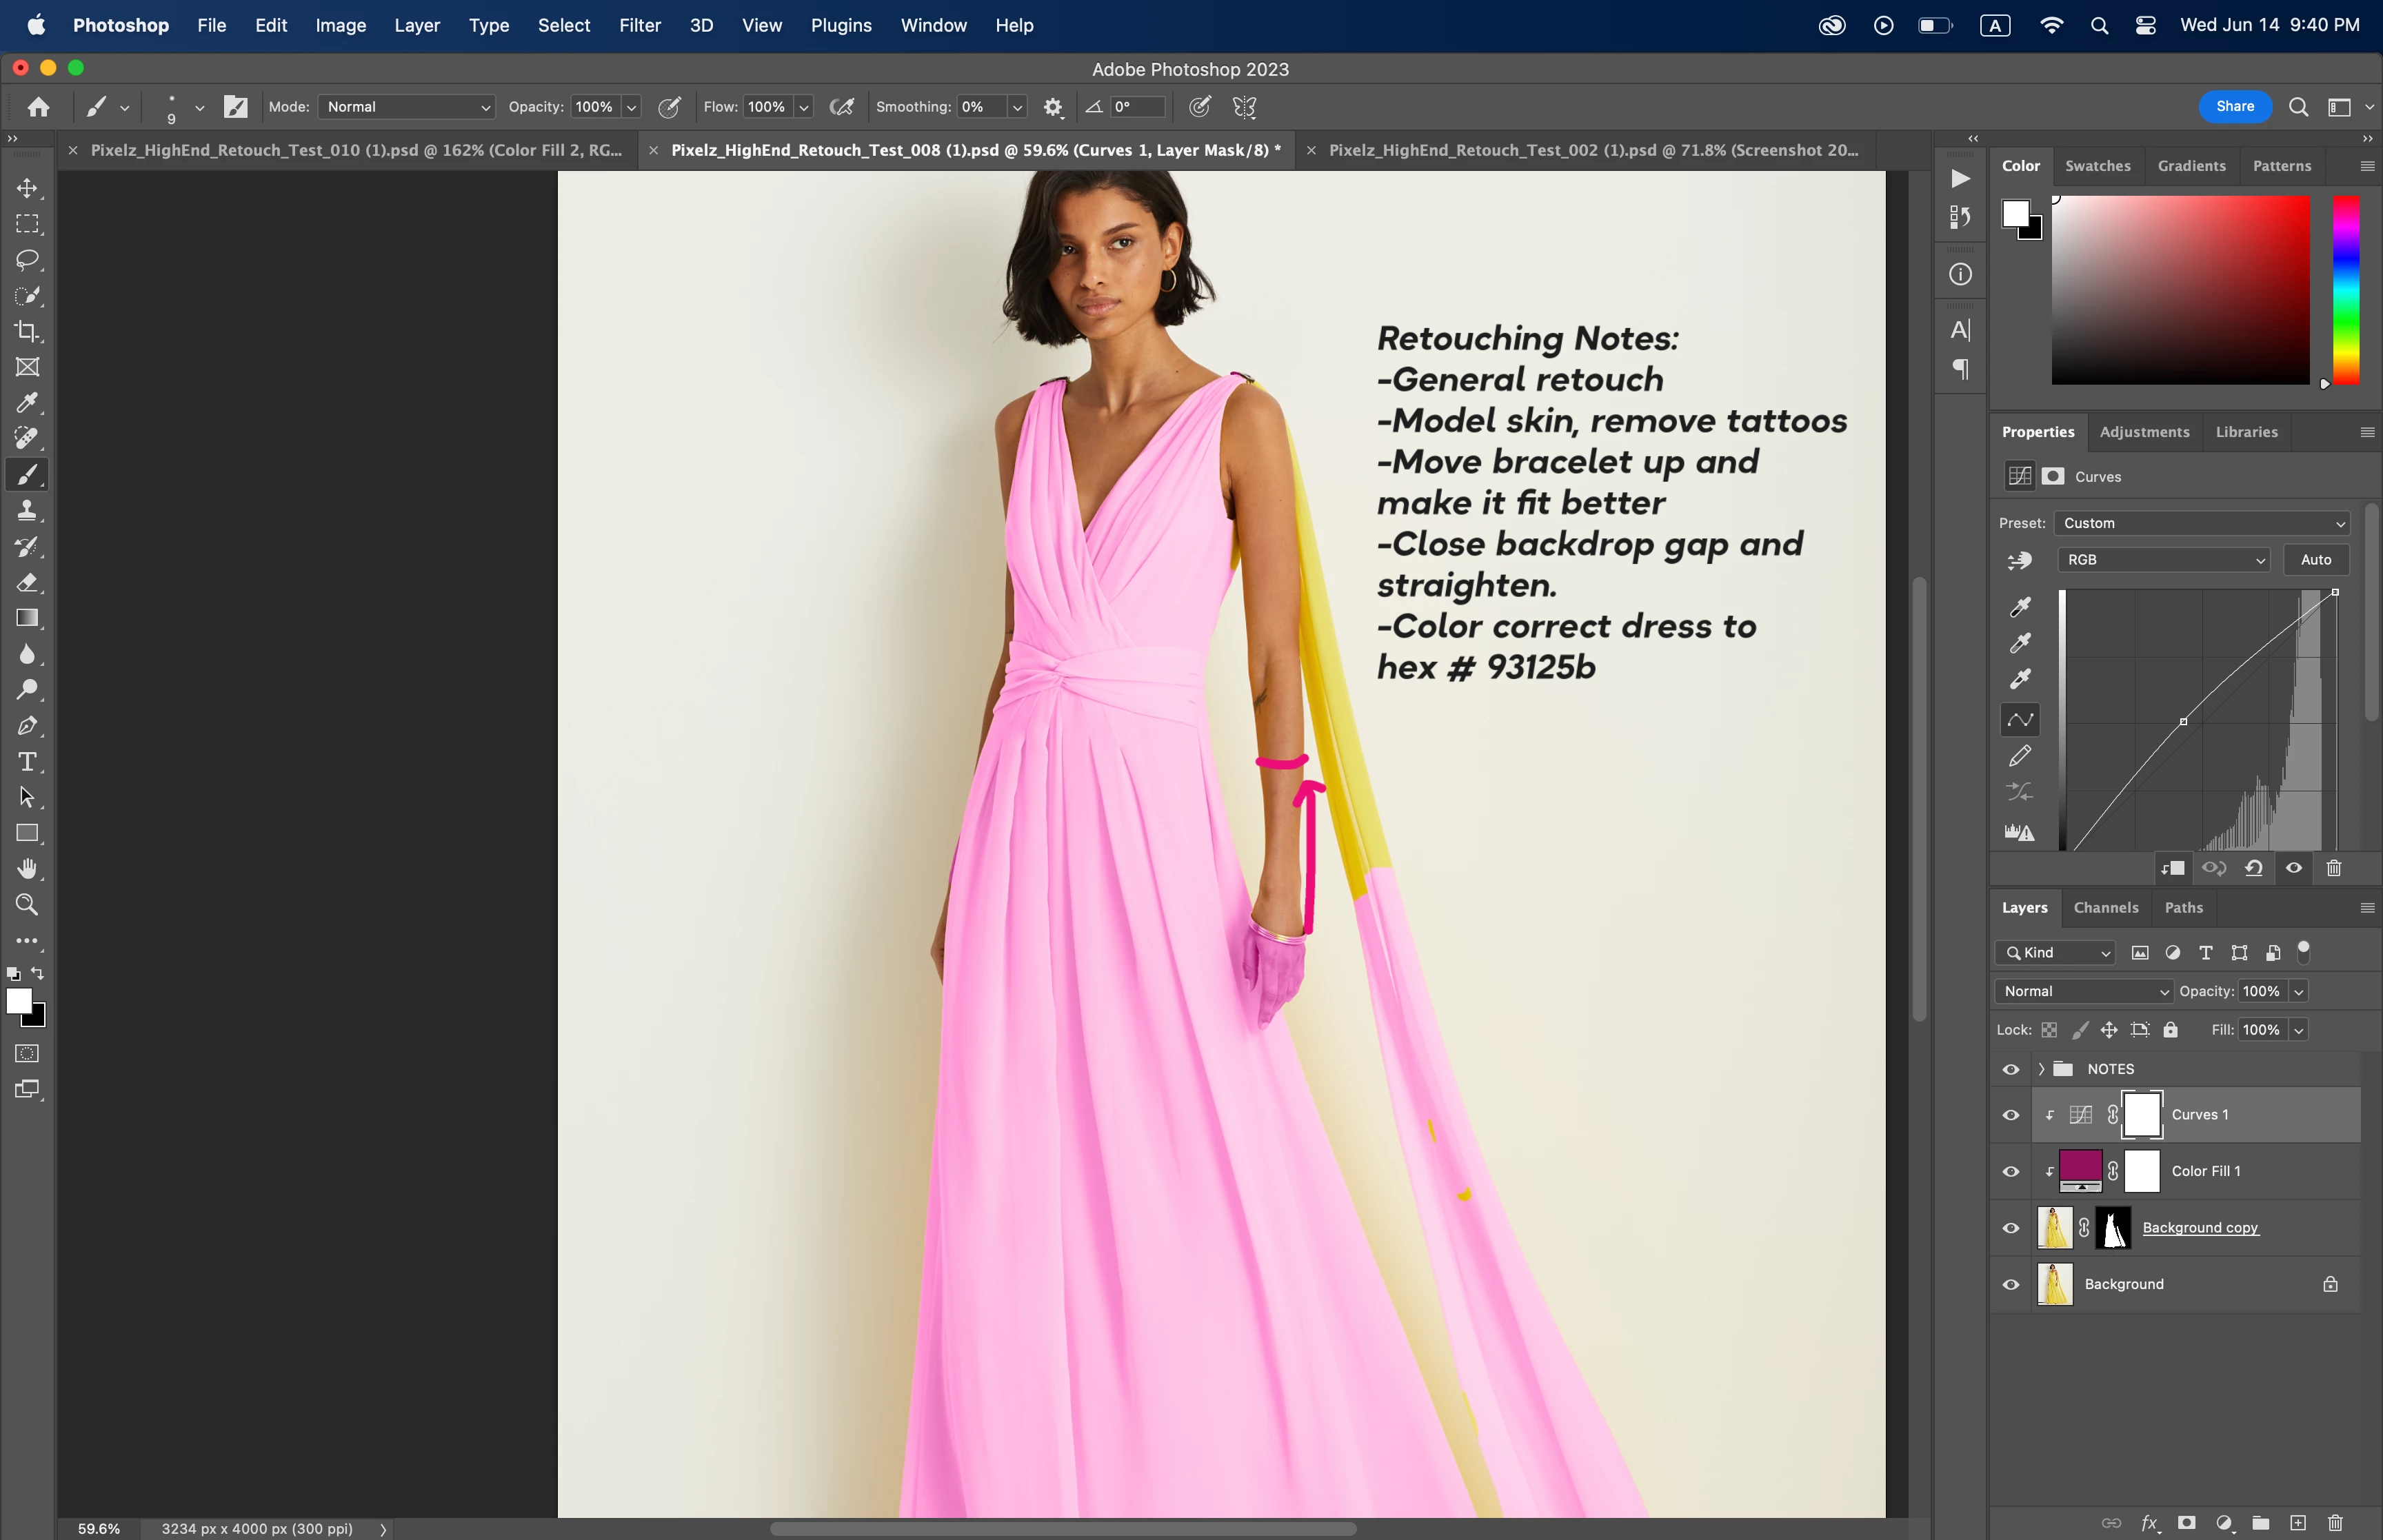The image size is (2383, 1540).
Task: Select the Clone Stamp tool
Action: tap(27, 511)
